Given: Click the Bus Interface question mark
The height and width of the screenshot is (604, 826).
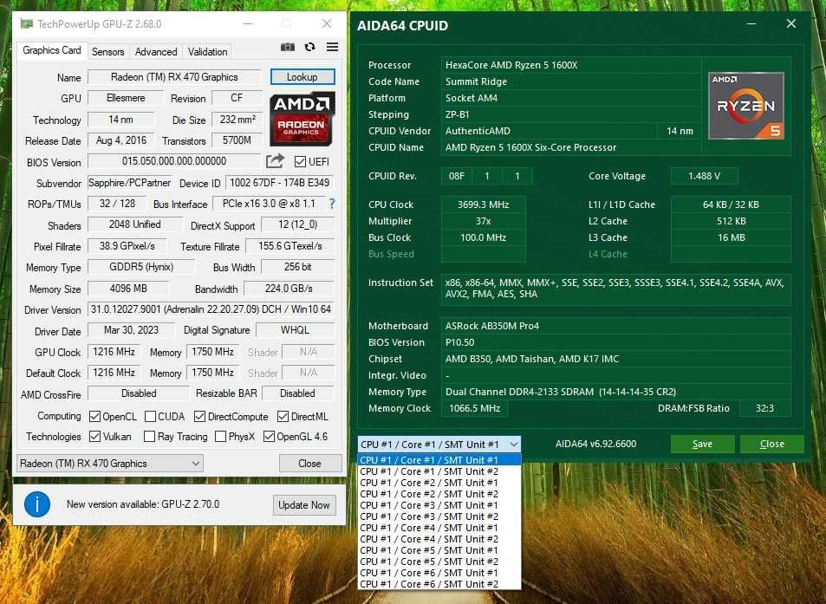Looking at the screenshot, I should click(x=332, y=204).
